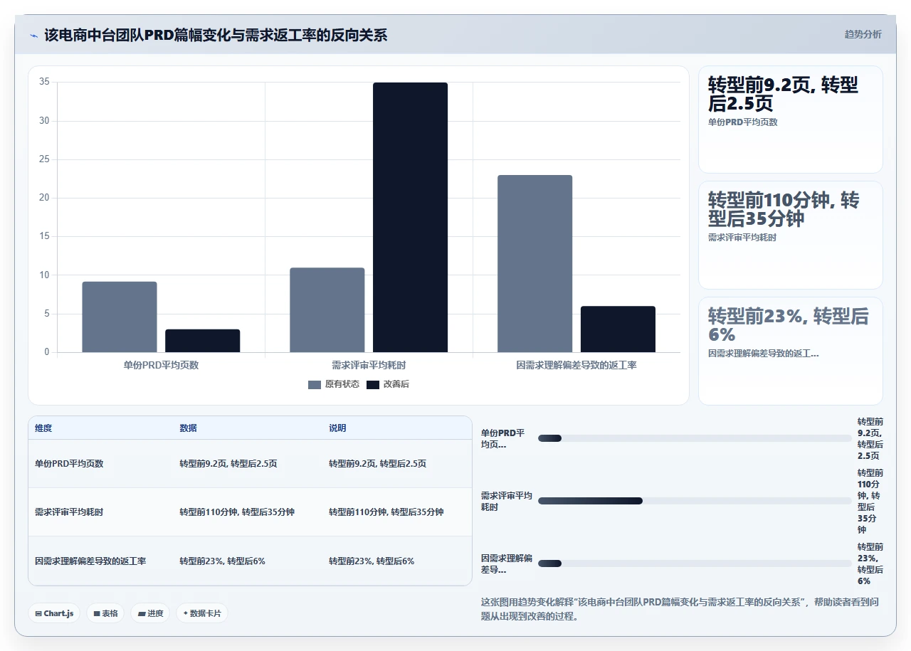911x651 pixels.
Task: Click the 因需求理解偏差导… progress bar
Action: click(x=695, y=563)
